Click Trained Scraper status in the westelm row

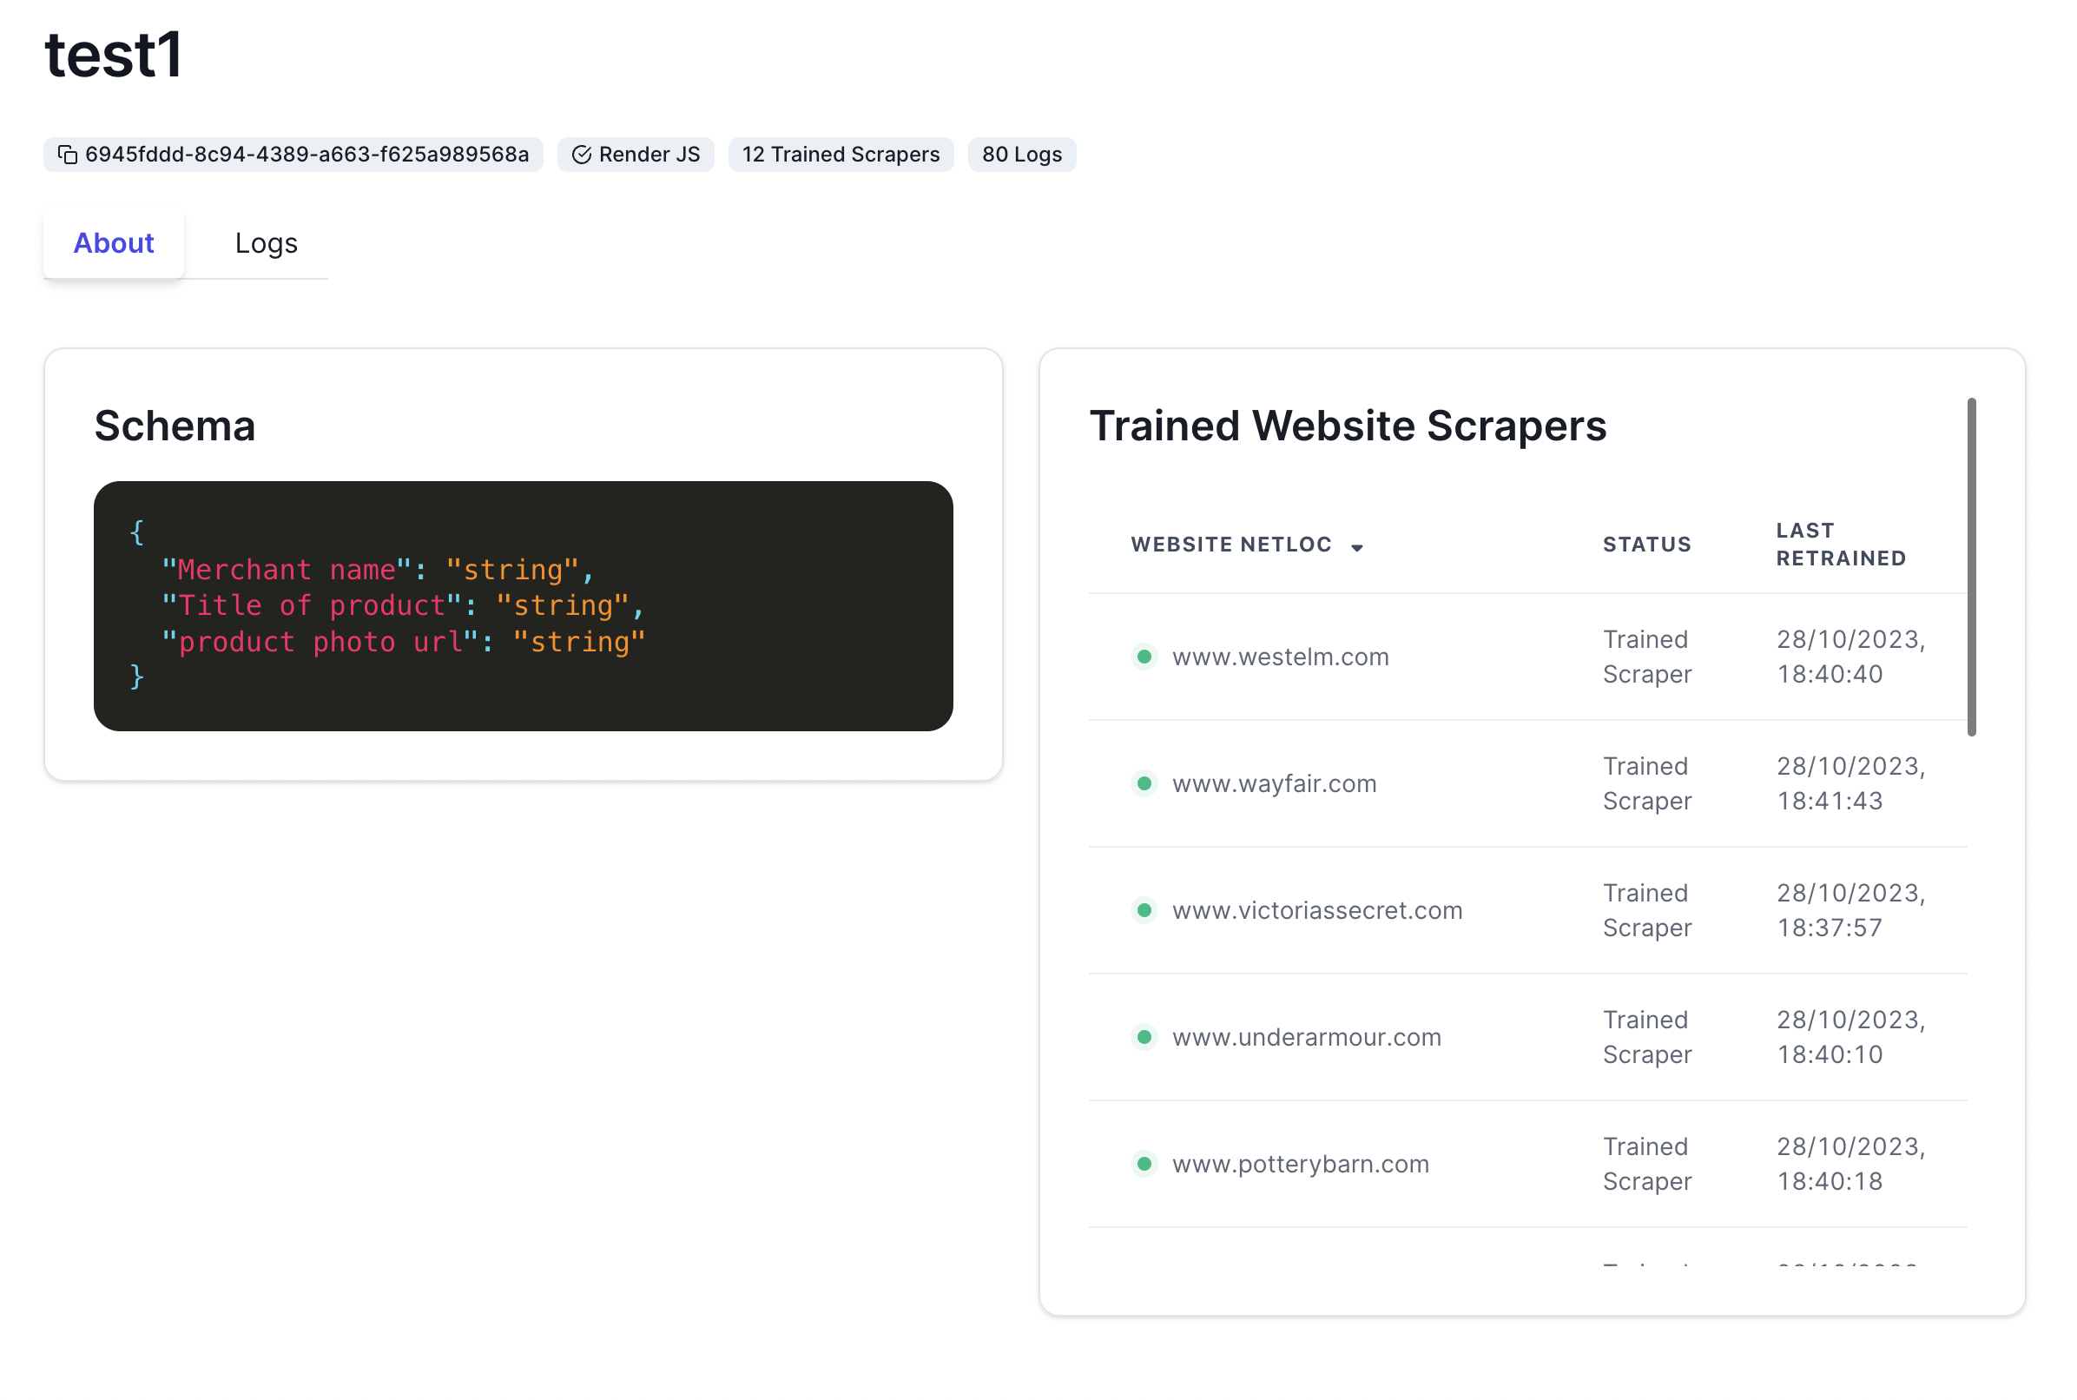point(1647,657)
